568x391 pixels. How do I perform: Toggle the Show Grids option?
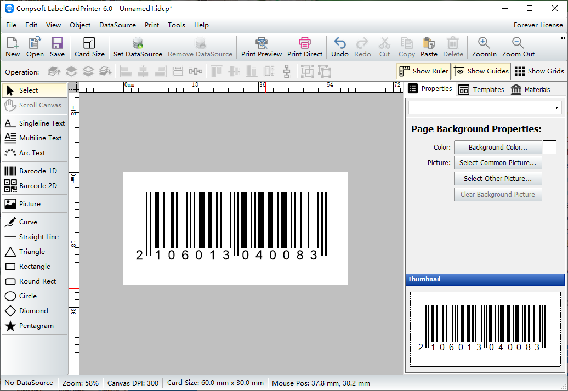point(539,71)
